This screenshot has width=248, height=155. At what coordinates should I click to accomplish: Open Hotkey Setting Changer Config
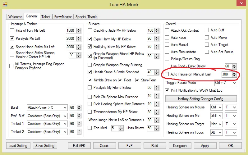click(x=201, y=99)
